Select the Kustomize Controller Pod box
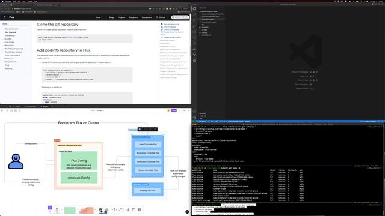Viewport: 385px width, 216px height. 148,153
